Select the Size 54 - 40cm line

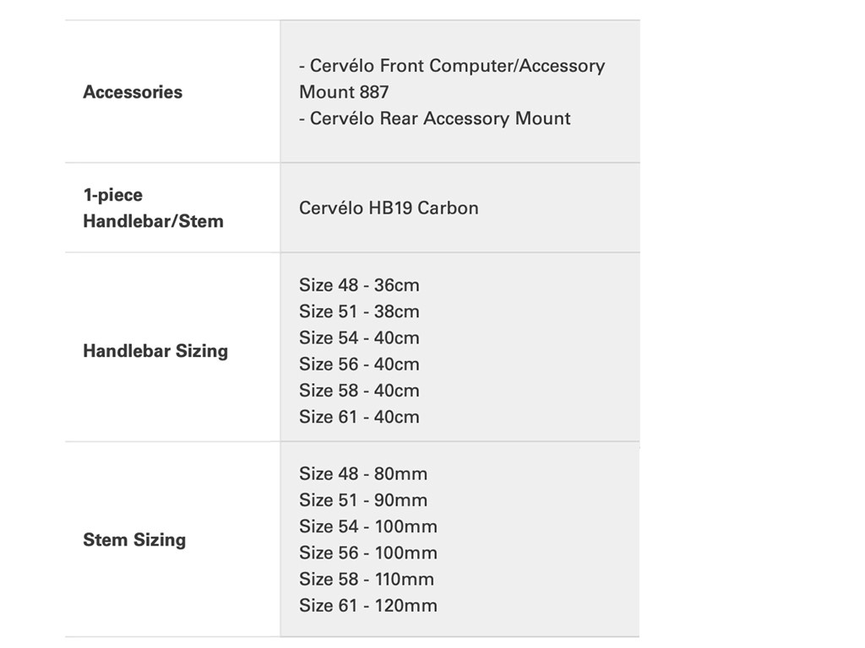click(359, 337)
